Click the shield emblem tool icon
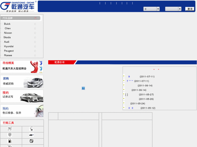The image size is (197, 147). click(x=10, y=135)
